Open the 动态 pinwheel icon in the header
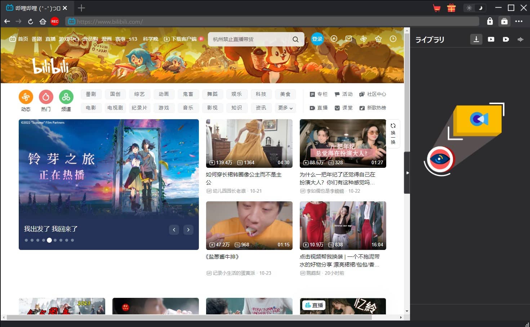 click(364, 39)
